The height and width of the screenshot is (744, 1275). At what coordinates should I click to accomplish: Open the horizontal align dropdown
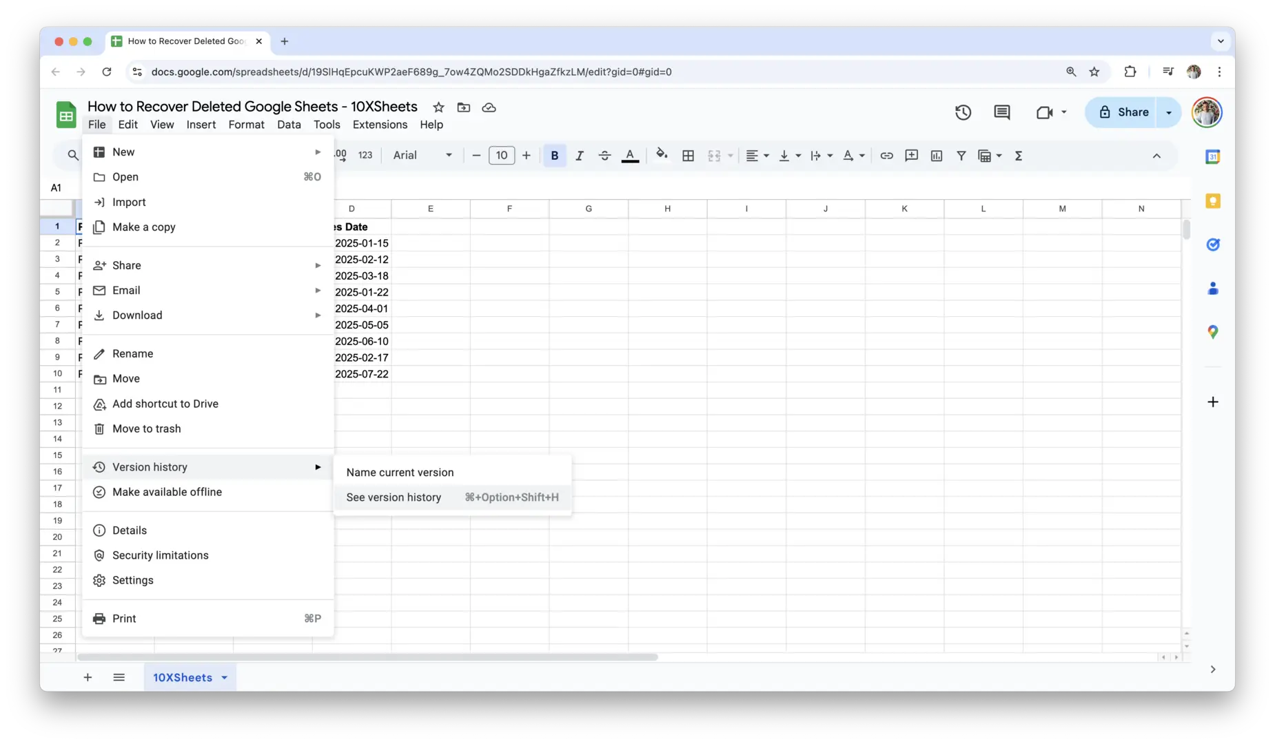[x=757, y=156]
